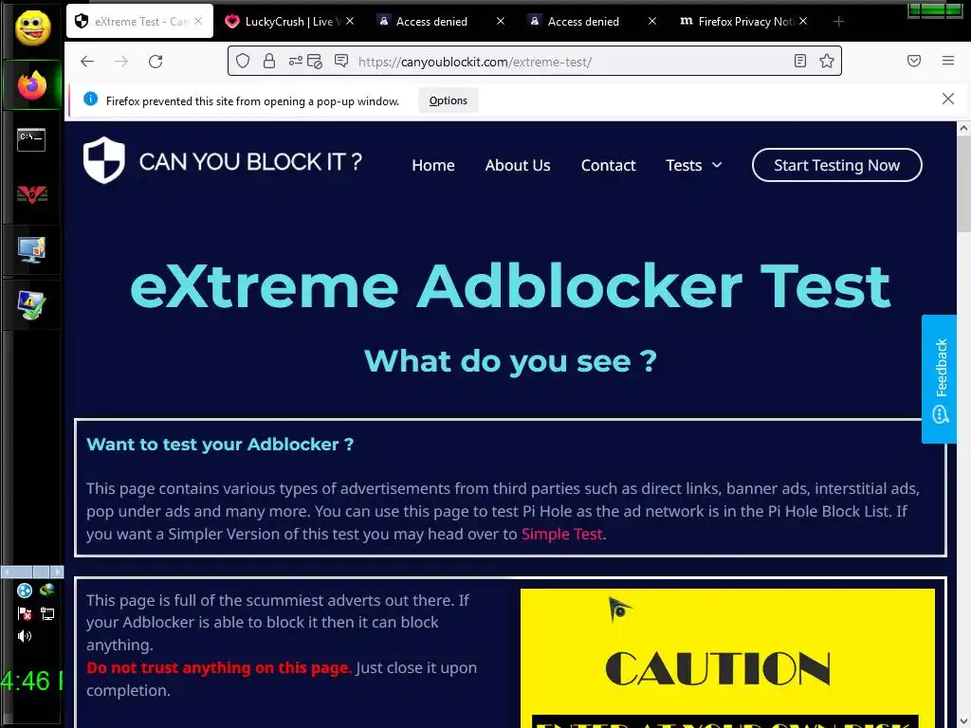971x728 pixels.
Task: Click the computer monitor icon in side panel
Action: [x=31, y=250]
